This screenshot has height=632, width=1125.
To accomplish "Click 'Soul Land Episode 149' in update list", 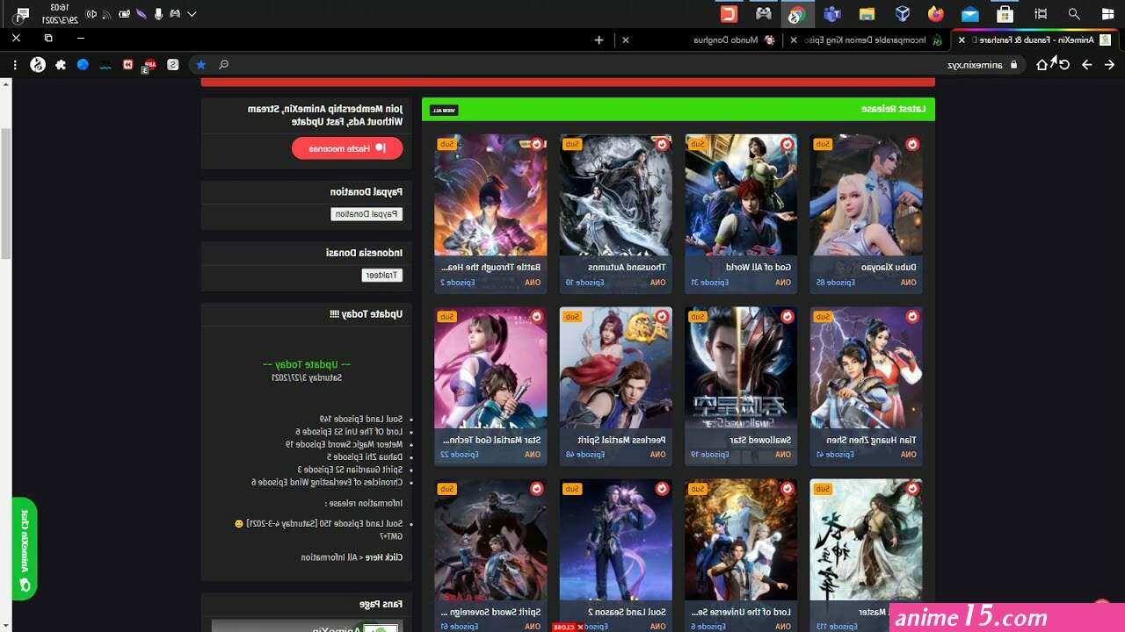I will 359,420.
